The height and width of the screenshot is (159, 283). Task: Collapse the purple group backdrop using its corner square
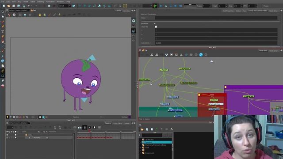(x=226, y=87)
